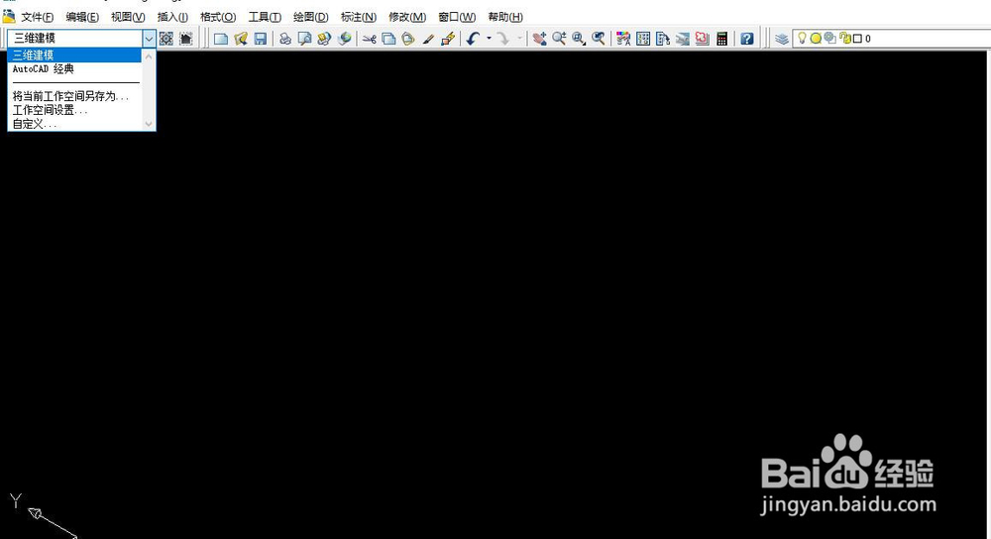Open the 插入(I) menu
The image size is (991, 539).
[x=172, y=17]
